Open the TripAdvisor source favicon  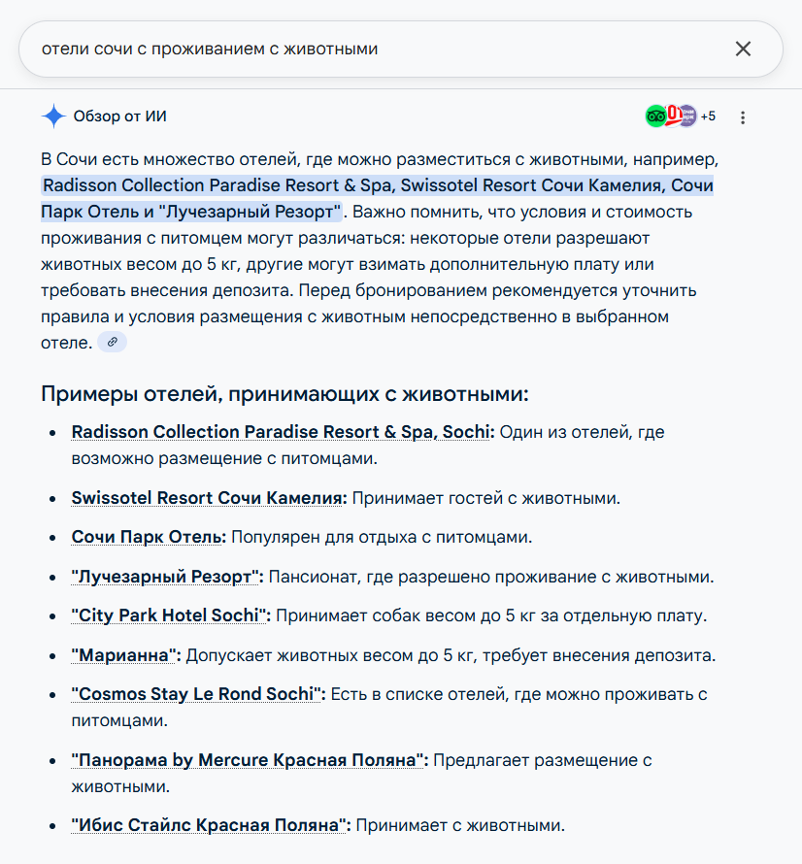[x=654, y=116]
